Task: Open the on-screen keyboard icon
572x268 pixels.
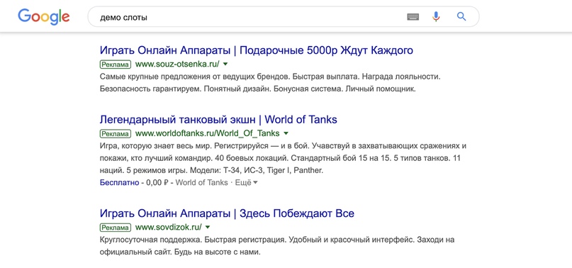Action: [413, 17]
